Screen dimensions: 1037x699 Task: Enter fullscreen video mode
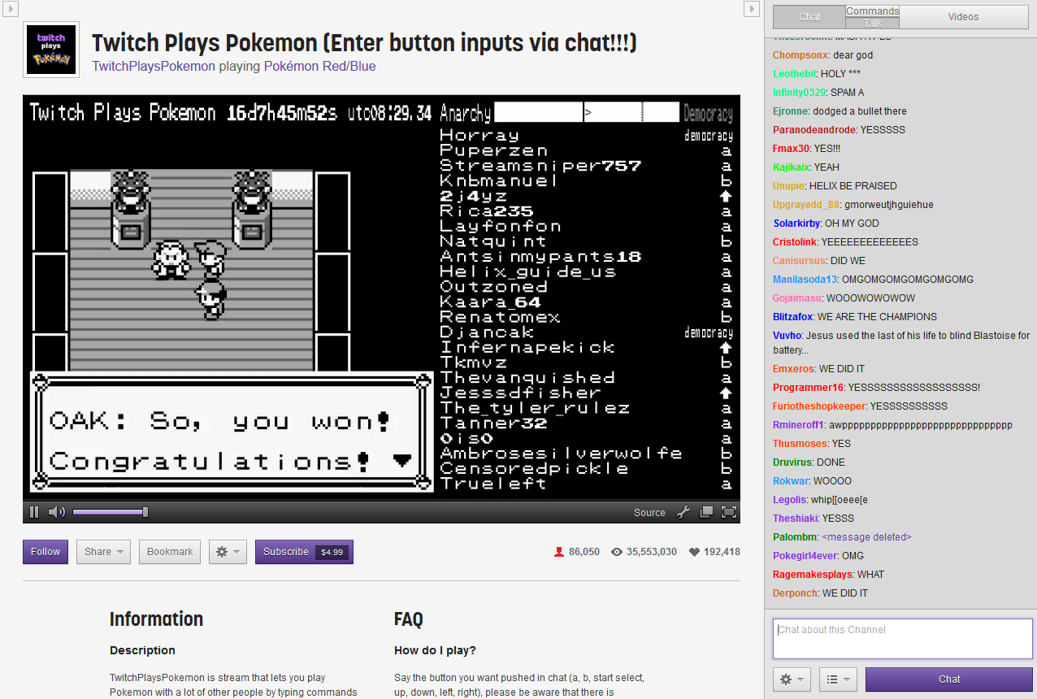pyautogui.click(x=729, y=512)
